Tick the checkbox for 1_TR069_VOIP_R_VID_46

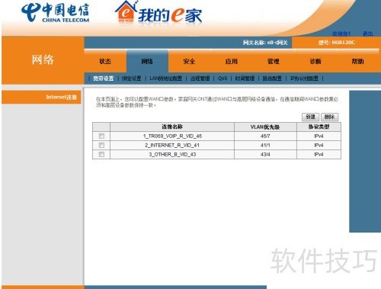coord(101,136)
